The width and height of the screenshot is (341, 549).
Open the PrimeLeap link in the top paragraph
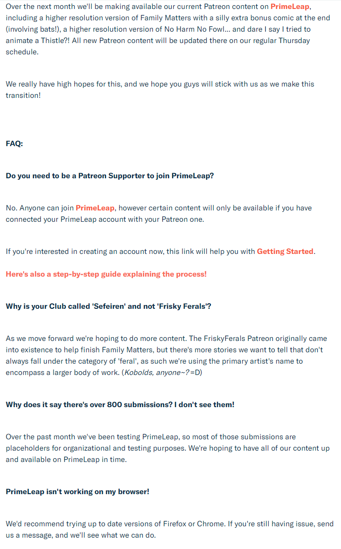[x=289, y=7]
